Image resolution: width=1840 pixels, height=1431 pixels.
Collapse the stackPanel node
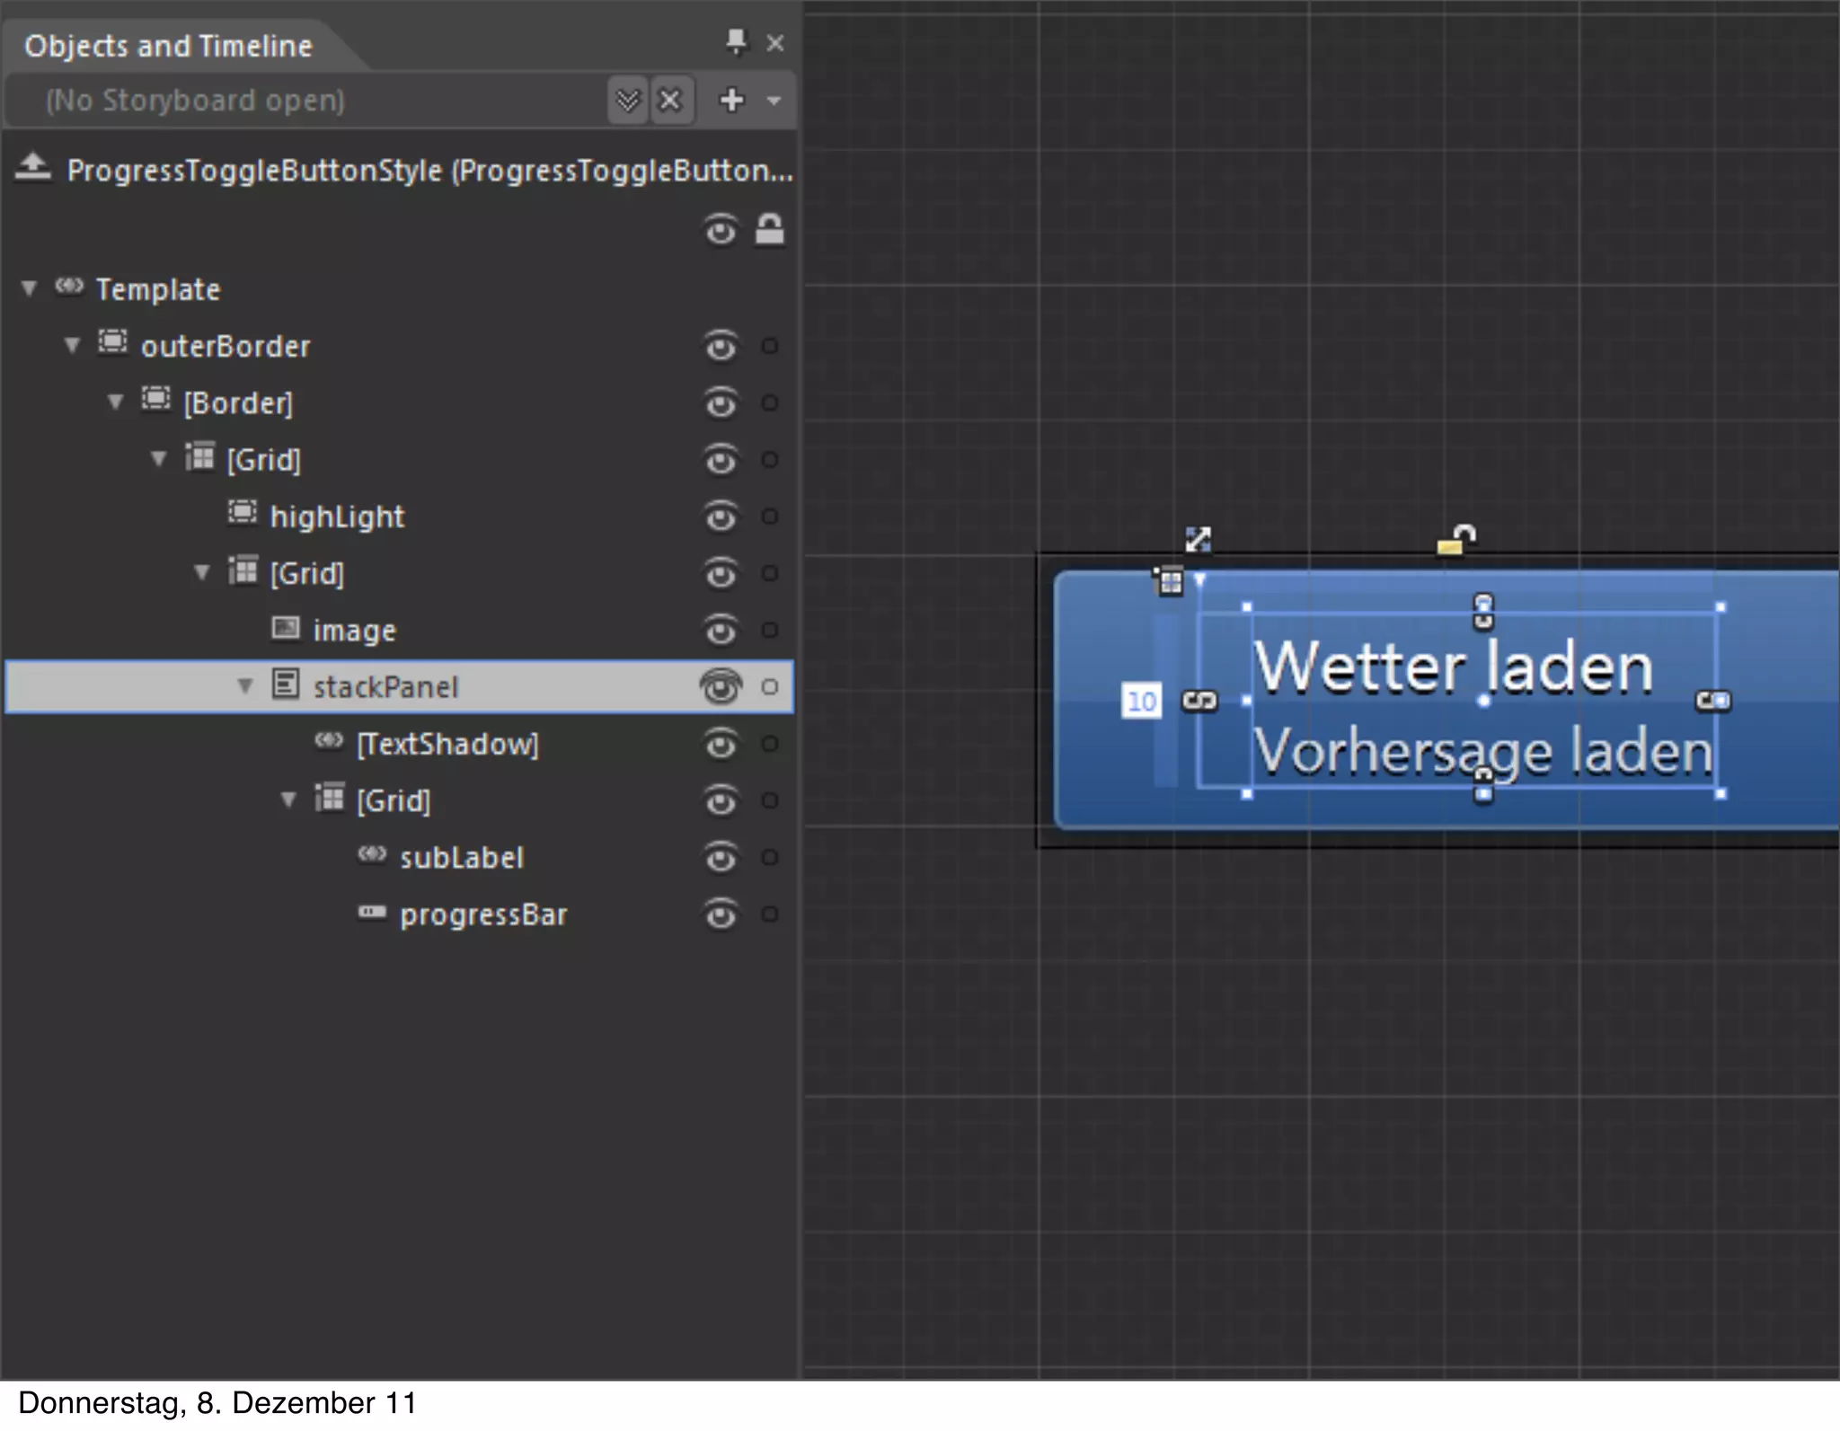tap(245, 686)
